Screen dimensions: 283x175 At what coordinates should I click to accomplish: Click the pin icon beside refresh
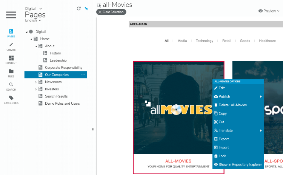[x=86, y=8]
